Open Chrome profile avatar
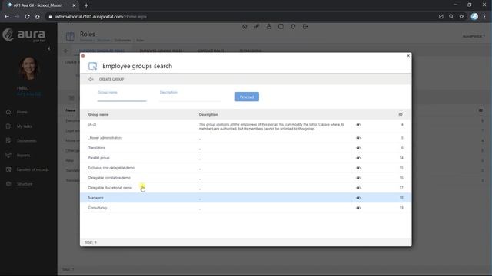The height and width of the screenshot is (276, 492). (474, 17)
